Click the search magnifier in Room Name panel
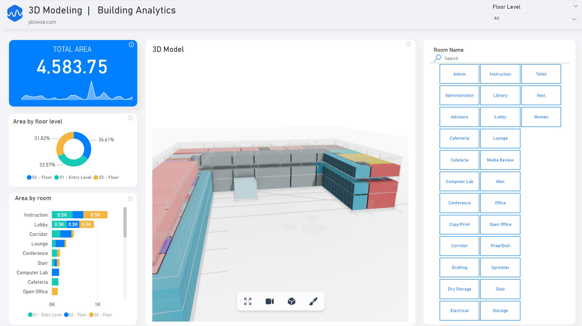582x326 pixels. (x=437, y=58)
